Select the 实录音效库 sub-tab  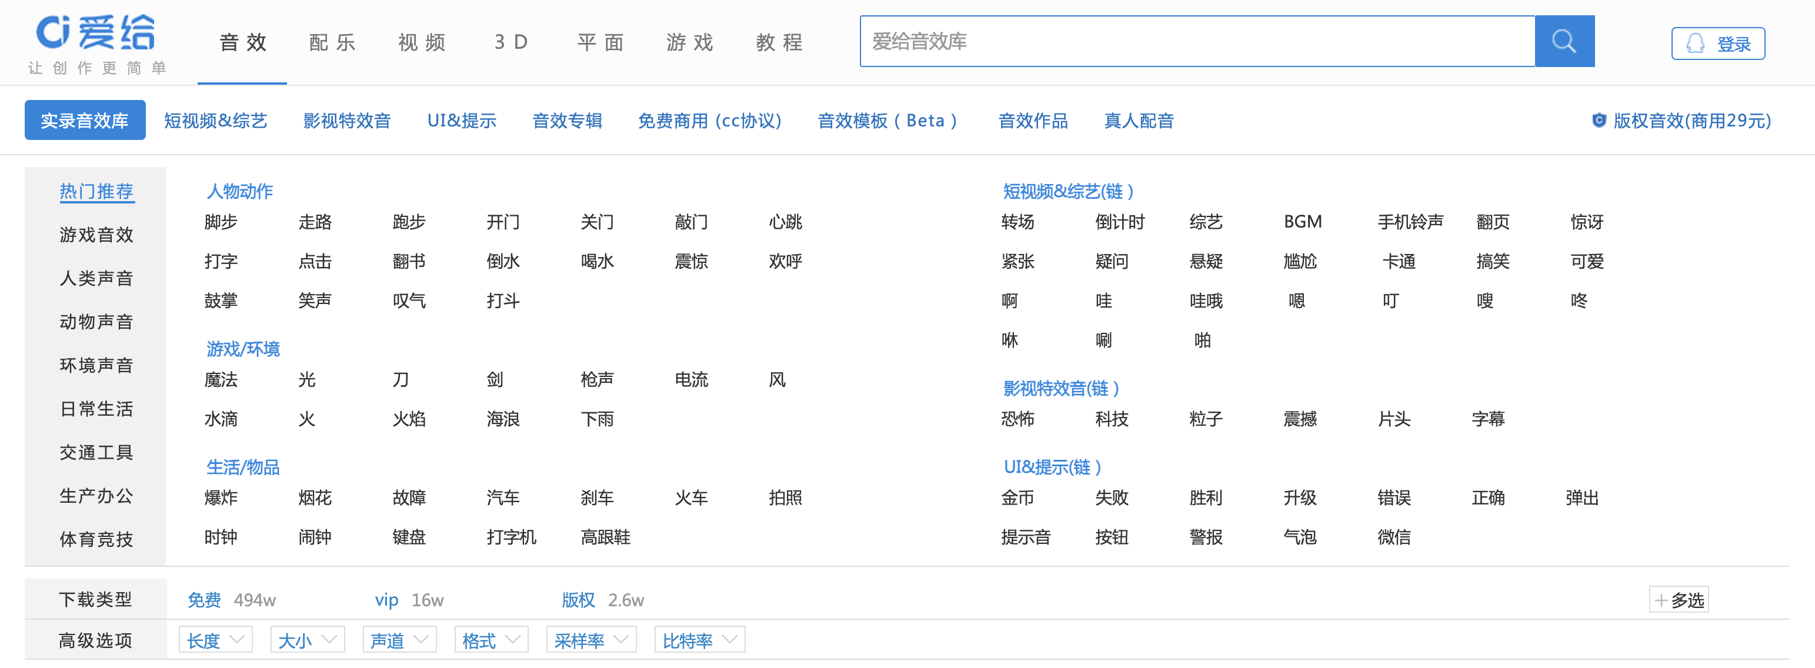85,121
